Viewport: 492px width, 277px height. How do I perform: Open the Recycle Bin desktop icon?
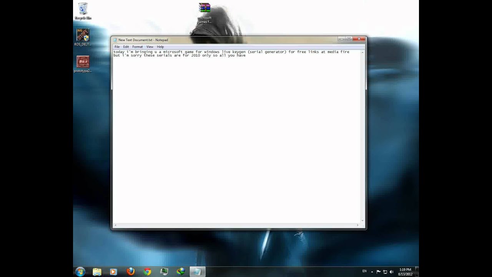coord(83,11)
